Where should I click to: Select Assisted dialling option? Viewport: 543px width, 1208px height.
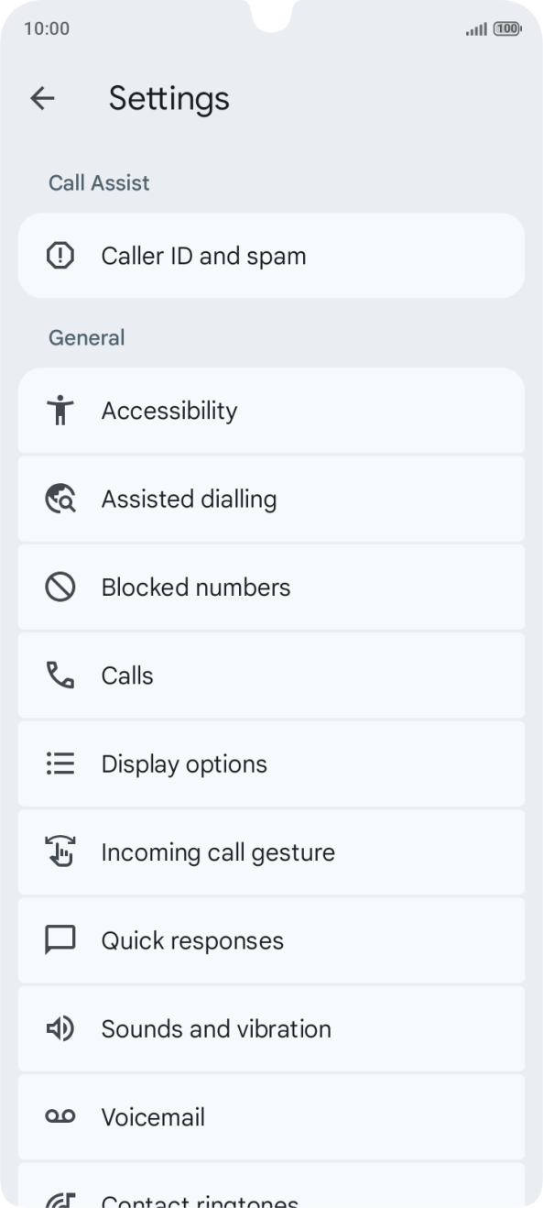(x=271, y=499)
